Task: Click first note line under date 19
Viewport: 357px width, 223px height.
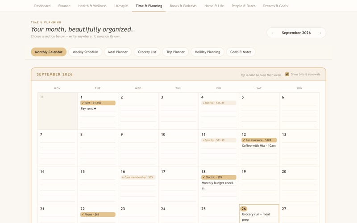Action: point(259,177)
